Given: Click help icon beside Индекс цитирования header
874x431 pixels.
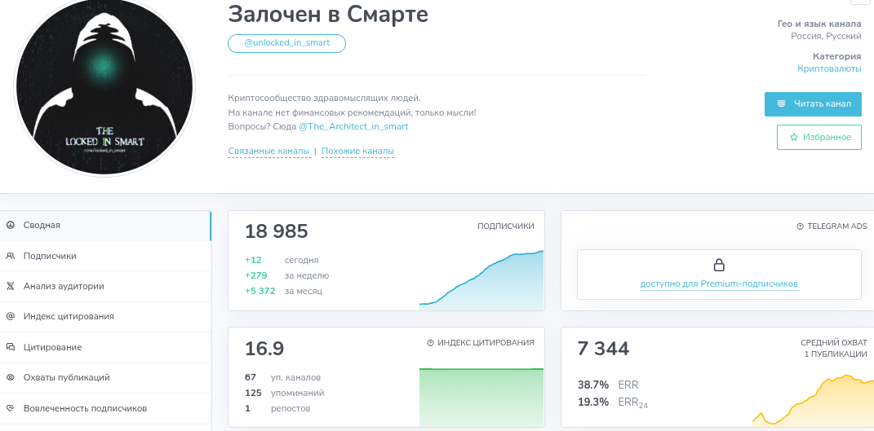Looking at the screenshot, I should pyautogui.click(x=430, y=343).
